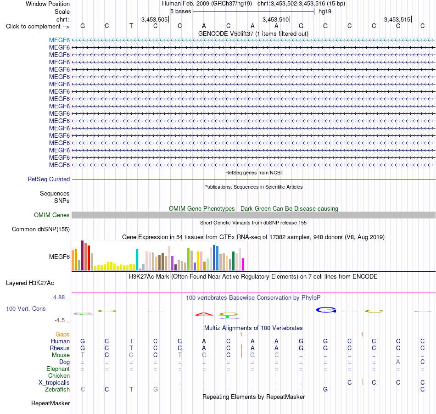Click the RepeatMasker track label
The width and height of the screenshot is (436, 414).
[50, 403]
